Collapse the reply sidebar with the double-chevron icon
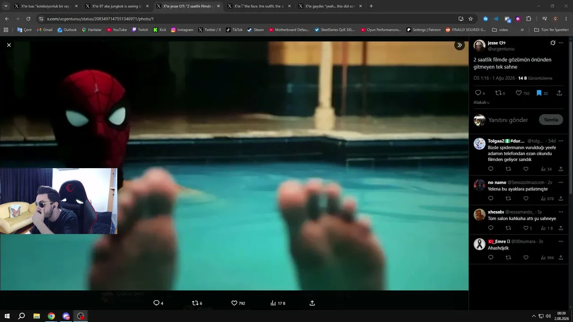 point(459,45)
